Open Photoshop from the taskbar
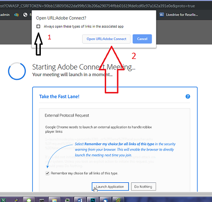The image size is (212, 202). tap(93, 200)
